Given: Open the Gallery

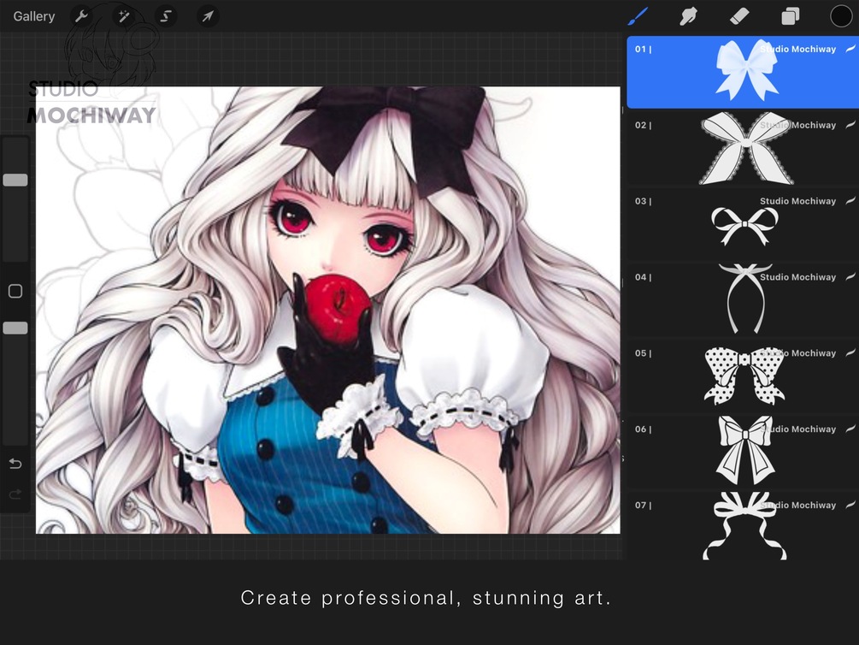Looking at the screenshot, I should (x=34, y=16).
